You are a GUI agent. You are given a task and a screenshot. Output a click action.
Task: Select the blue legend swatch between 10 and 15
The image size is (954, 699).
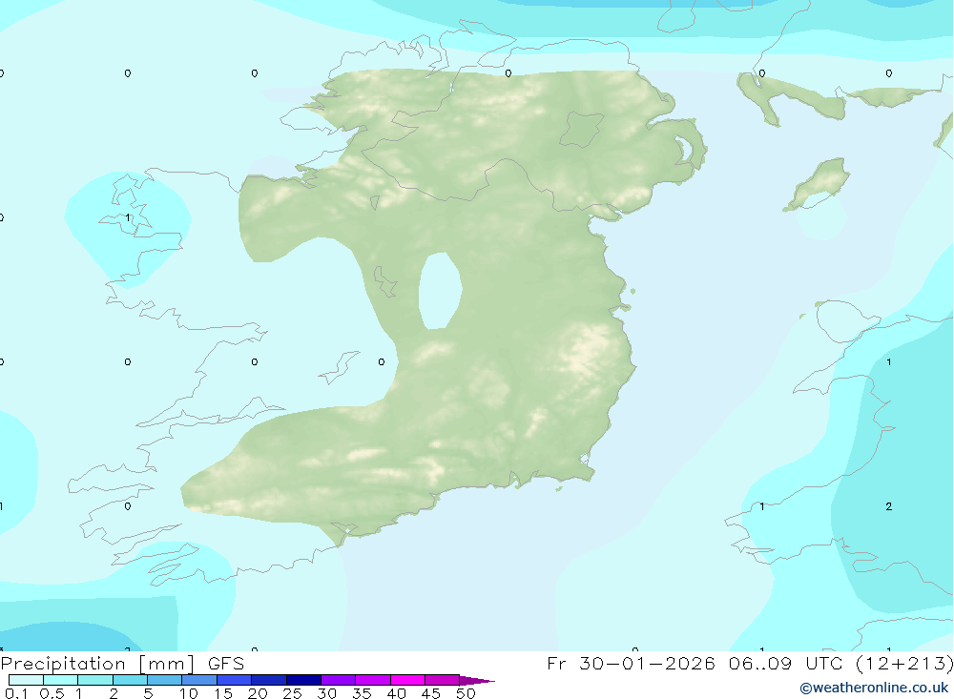point(199,680)
